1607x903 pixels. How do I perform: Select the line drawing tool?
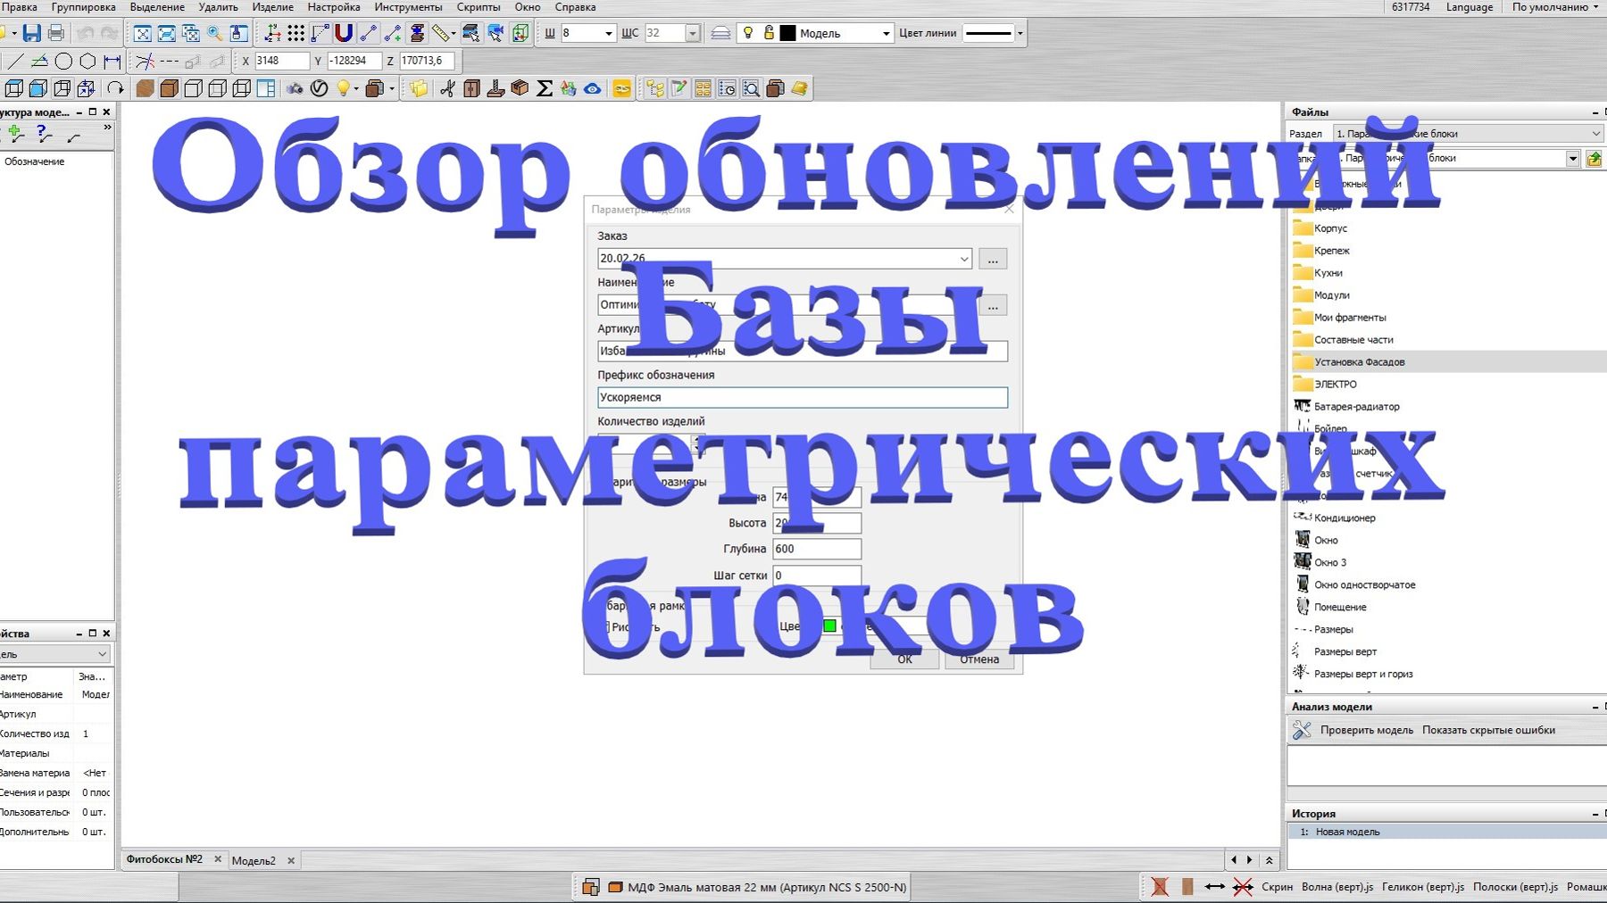(15, 62)
